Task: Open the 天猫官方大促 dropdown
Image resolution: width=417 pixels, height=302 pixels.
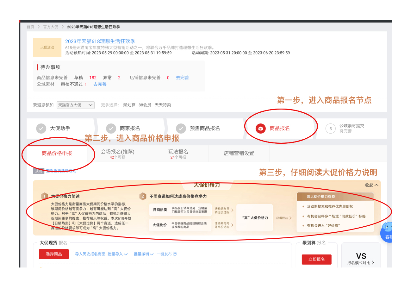Action: (76, 105)
